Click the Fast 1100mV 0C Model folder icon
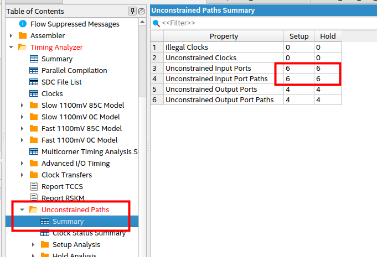The width and height of the screenshot is (377, 257). click(34, 140)
